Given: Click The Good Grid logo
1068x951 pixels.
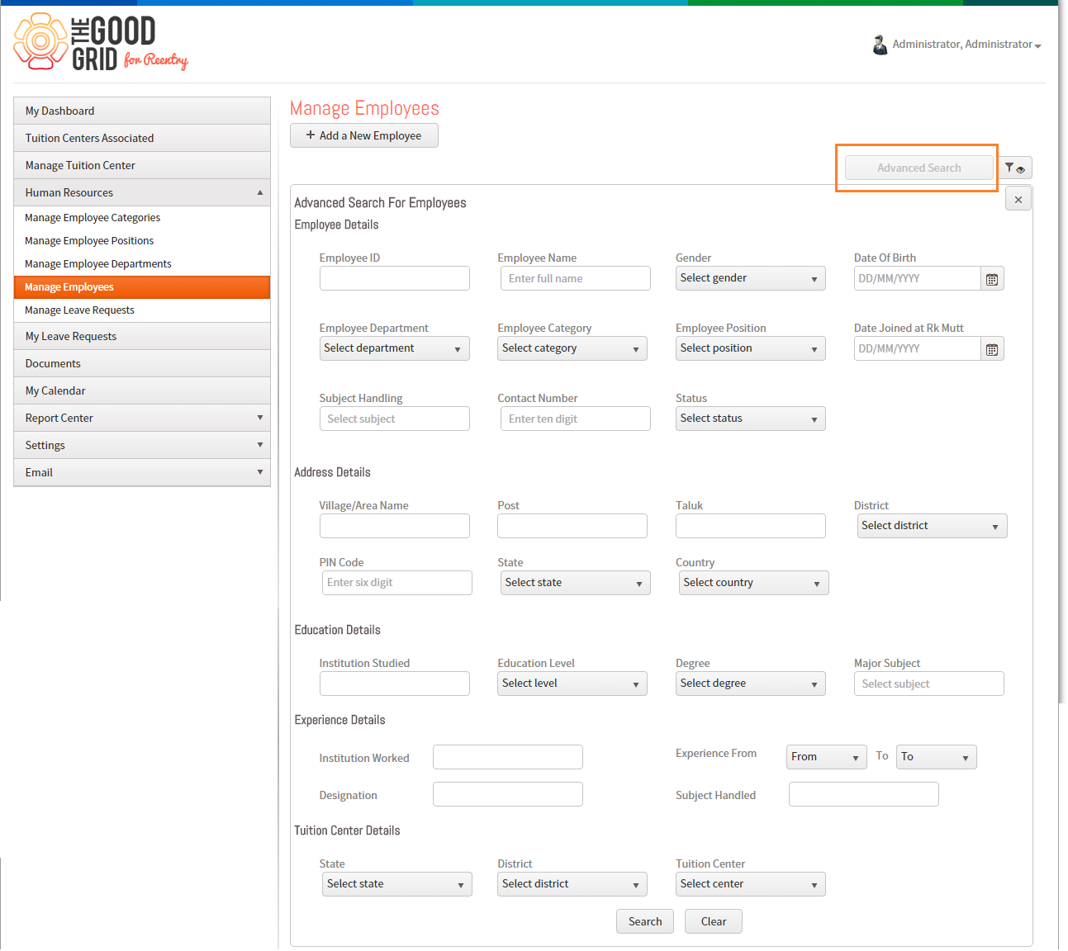Looking at the screenshot, I should [101, 42].
